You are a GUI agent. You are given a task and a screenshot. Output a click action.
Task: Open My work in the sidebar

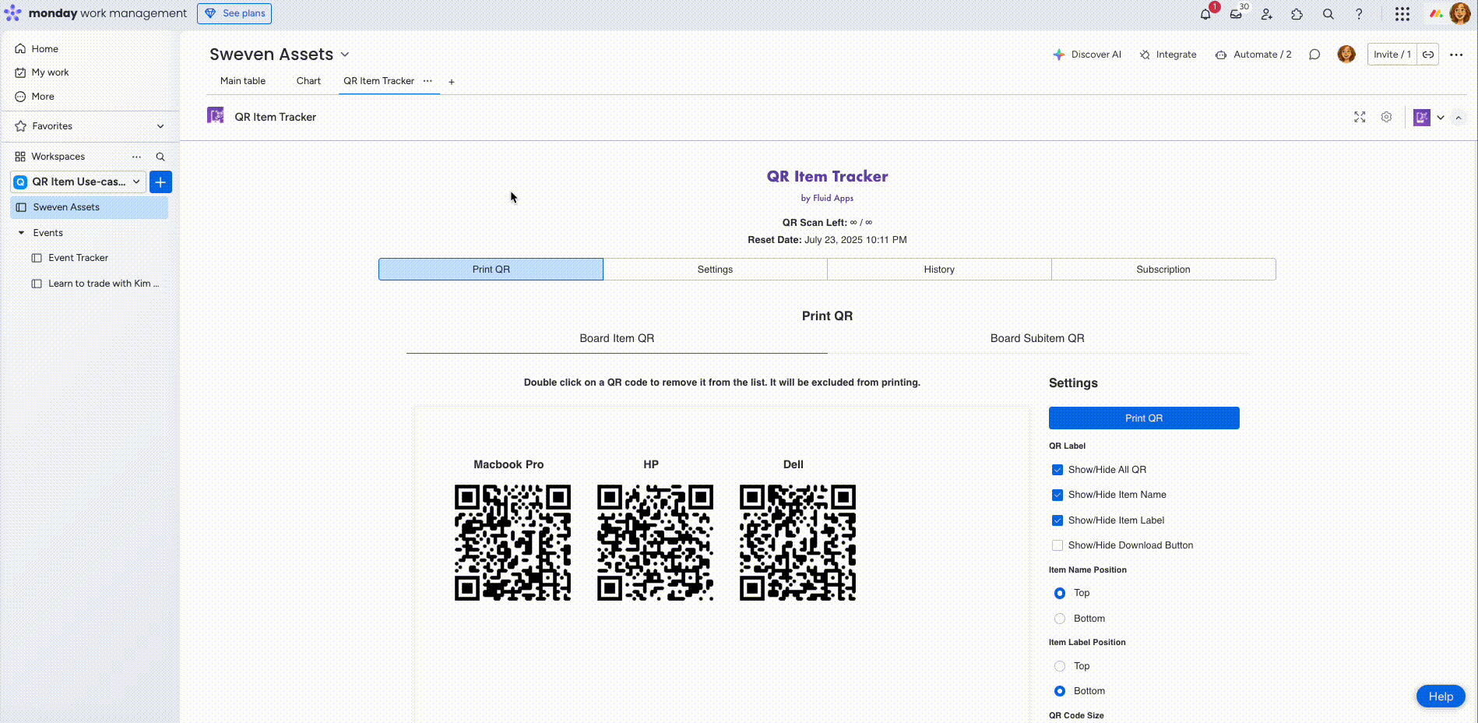pyautogui.click(x=50, y=72)
